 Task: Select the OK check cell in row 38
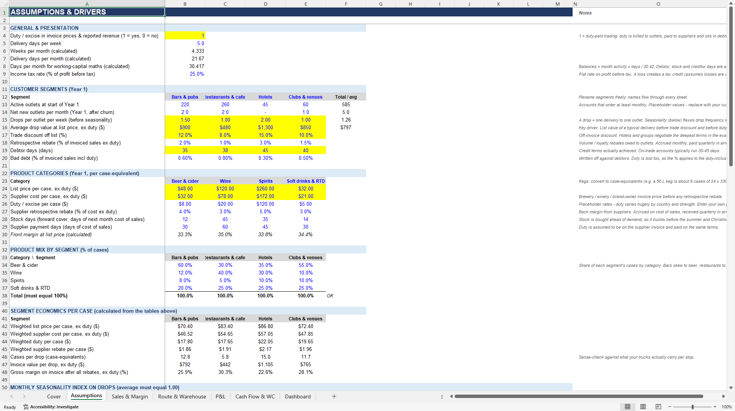346,296
